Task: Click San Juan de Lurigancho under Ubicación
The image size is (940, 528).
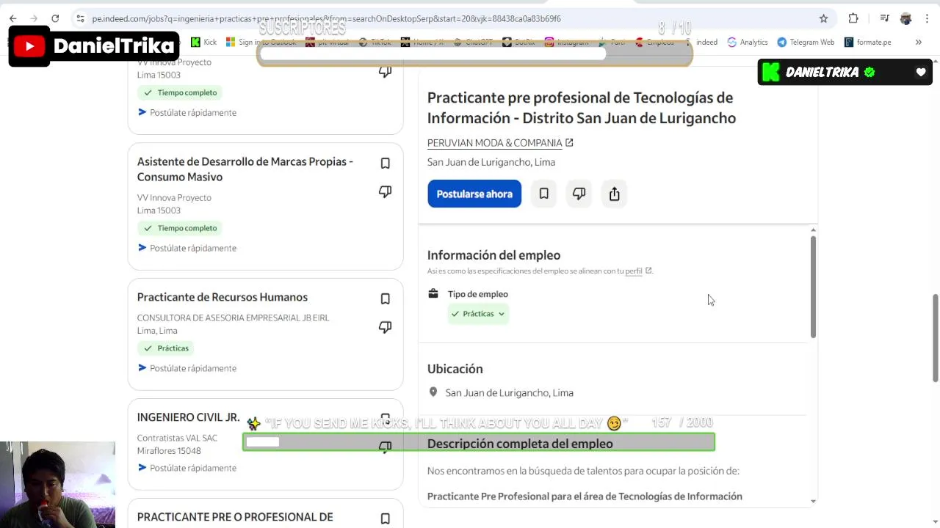Action: tap(509, 393)
